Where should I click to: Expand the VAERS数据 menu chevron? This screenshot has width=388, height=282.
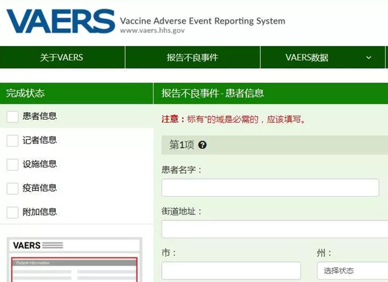368,57
